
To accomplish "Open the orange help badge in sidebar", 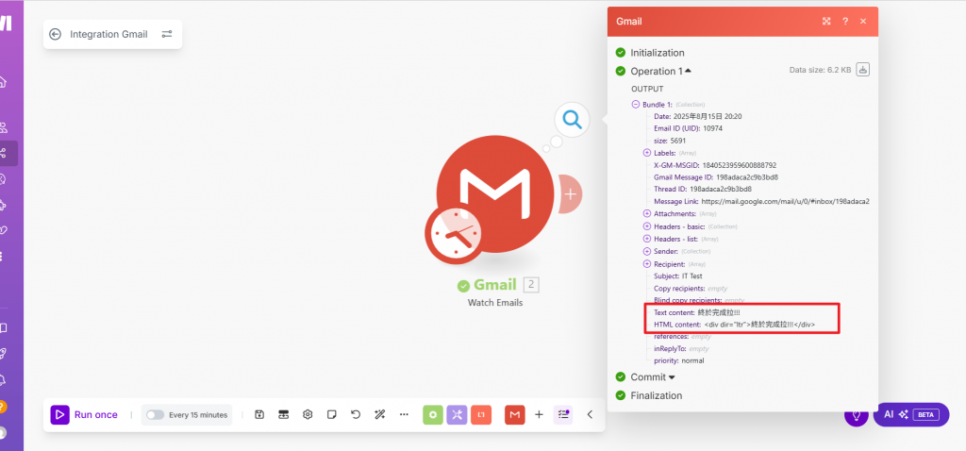I will point(3,407).
